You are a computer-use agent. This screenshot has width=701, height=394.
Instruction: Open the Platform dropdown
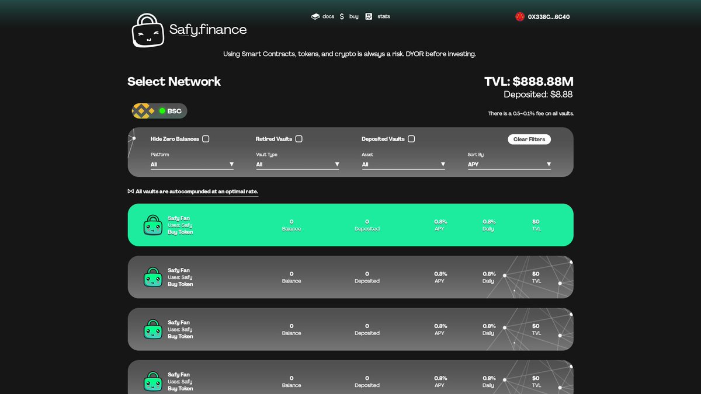point(192,165)
